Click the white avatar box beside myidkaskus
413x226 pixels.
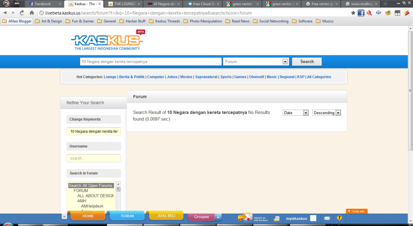(x=313, y=218)
